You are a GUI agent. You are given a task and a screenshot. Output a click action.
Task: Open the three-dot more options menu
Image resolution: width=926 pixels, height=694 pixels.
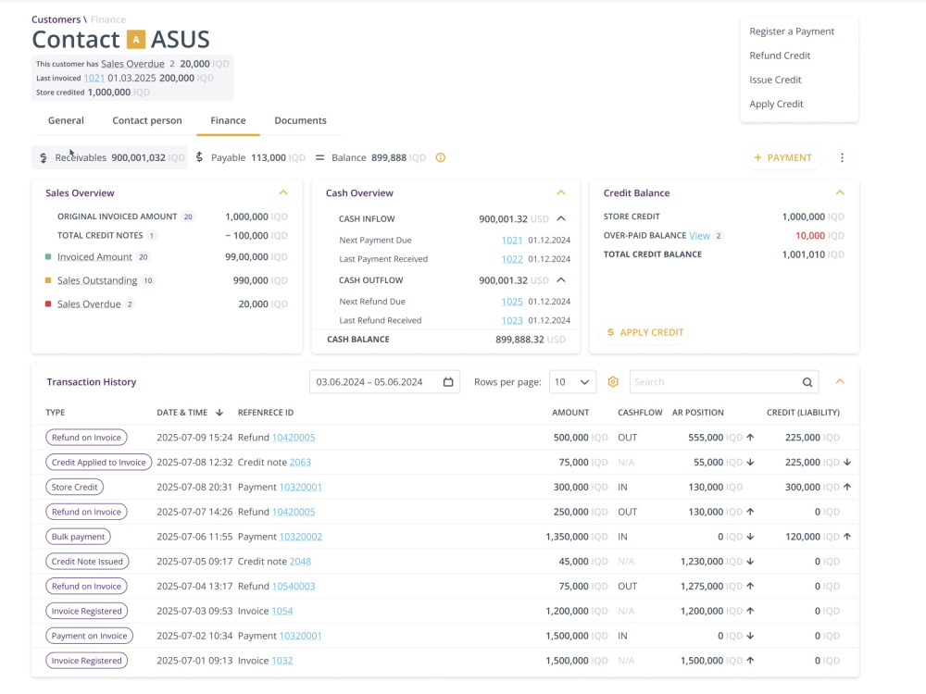(842, 157)
